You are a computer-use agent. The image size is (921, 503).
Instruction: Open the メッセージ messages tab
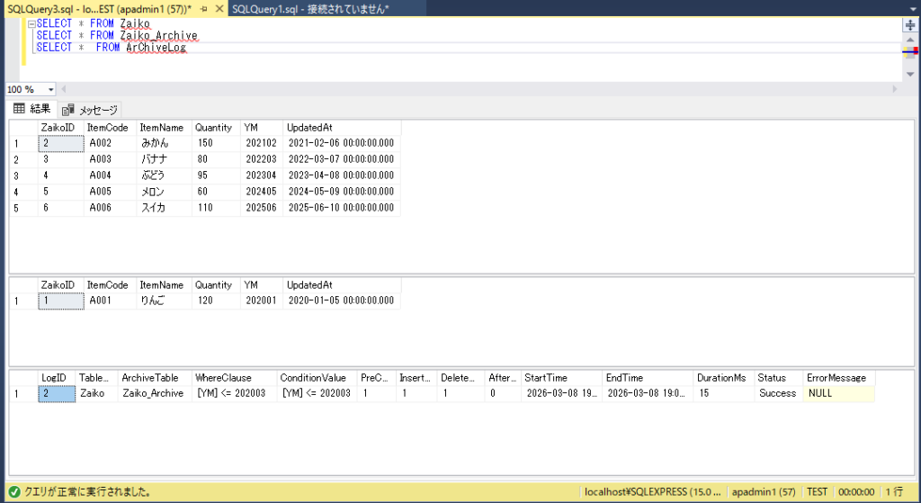90,110
